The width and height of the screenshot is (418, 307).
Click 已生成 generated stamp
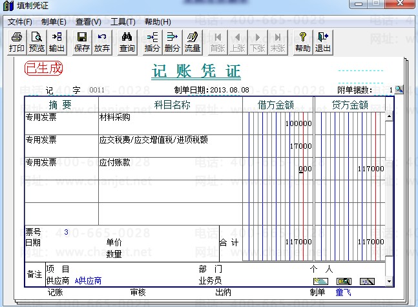point(43,69)
